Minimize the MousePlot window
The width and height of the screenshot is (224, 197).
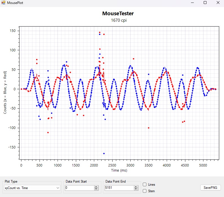[192, 3]
